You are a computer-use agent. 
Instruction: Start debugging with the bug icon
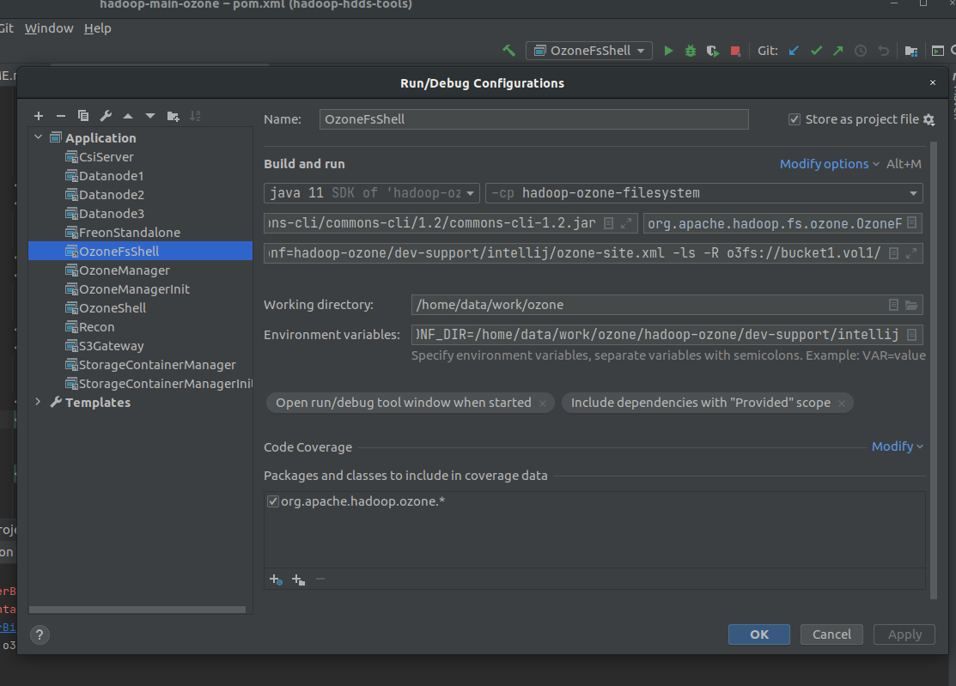pyautogui.click(x=690, y=51)
